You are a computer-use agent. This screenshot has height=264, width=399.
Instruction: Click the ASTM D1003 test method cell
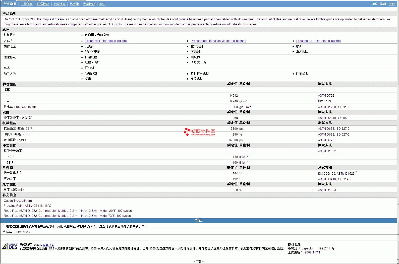[x=327, y=190]
